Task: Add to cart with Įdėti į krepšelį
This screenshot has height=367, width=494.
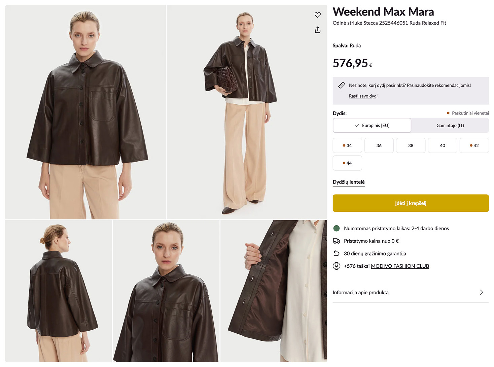Action: pos(411,203)
